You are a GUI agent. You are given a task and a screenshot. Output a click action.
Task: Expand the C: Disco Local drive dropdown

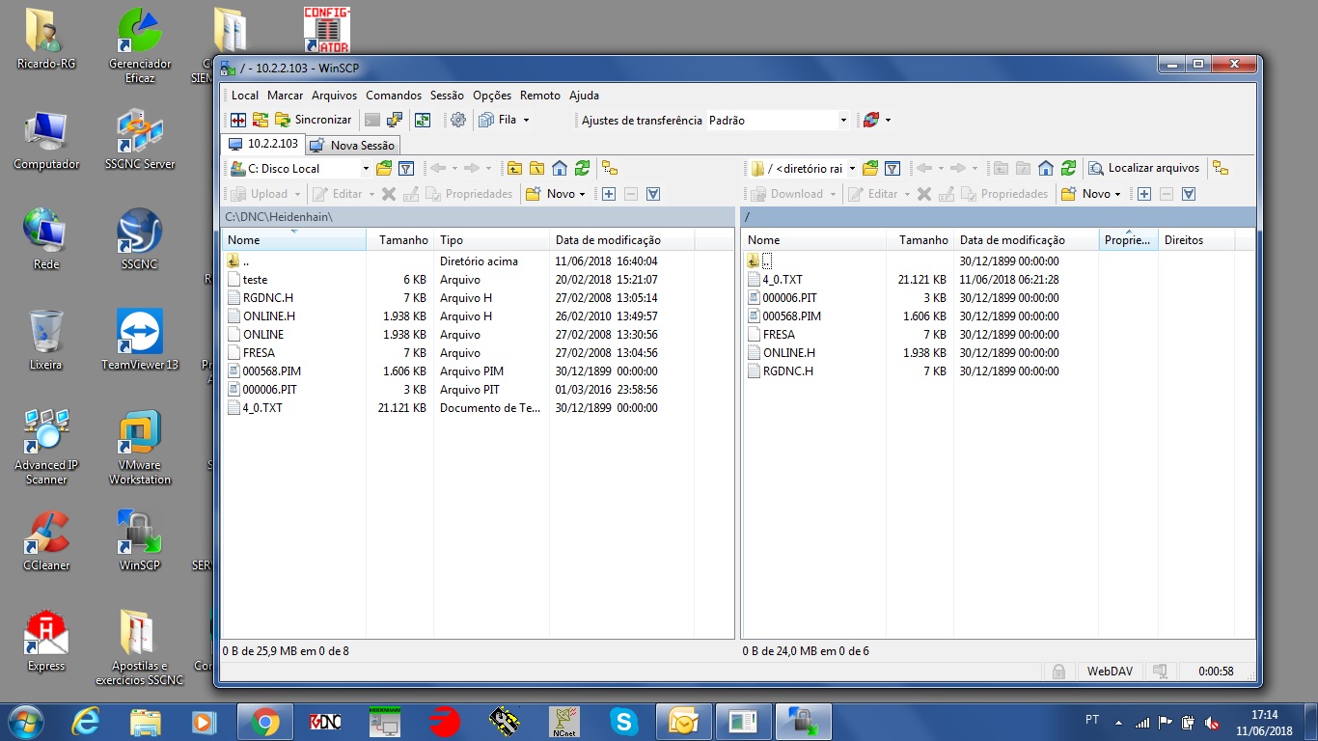pos(366,169)
